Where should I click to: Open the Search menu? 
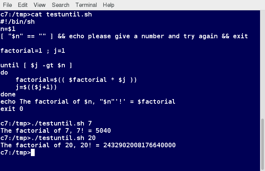tap(61, 5)
